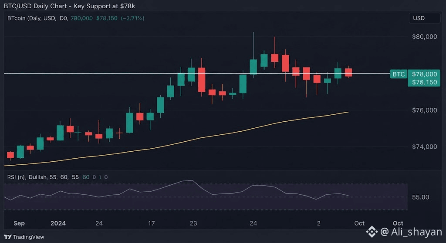This screenshot has width=446, height=243.
Task: Click the yellow moving average line
Action: pos(176,143)
